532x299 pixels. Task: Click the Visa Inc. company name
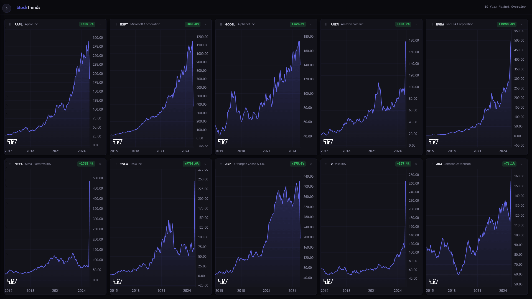pos(340,164)
